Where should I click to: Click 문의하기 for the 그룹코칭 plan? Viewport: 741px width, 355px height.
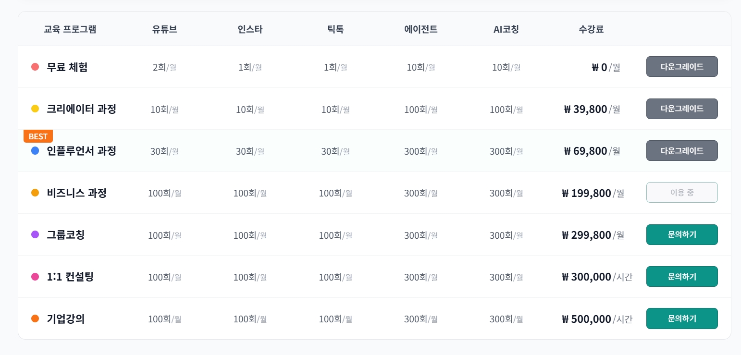click(x=681, y=234)
